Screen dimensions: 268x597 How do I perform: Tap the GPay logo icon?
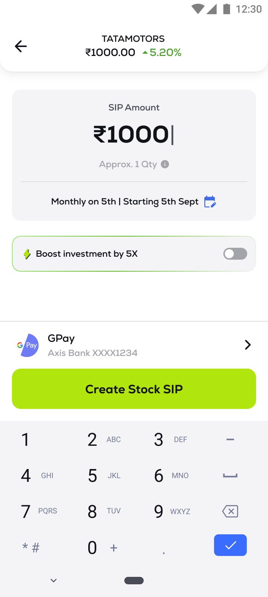click(28, 345)
